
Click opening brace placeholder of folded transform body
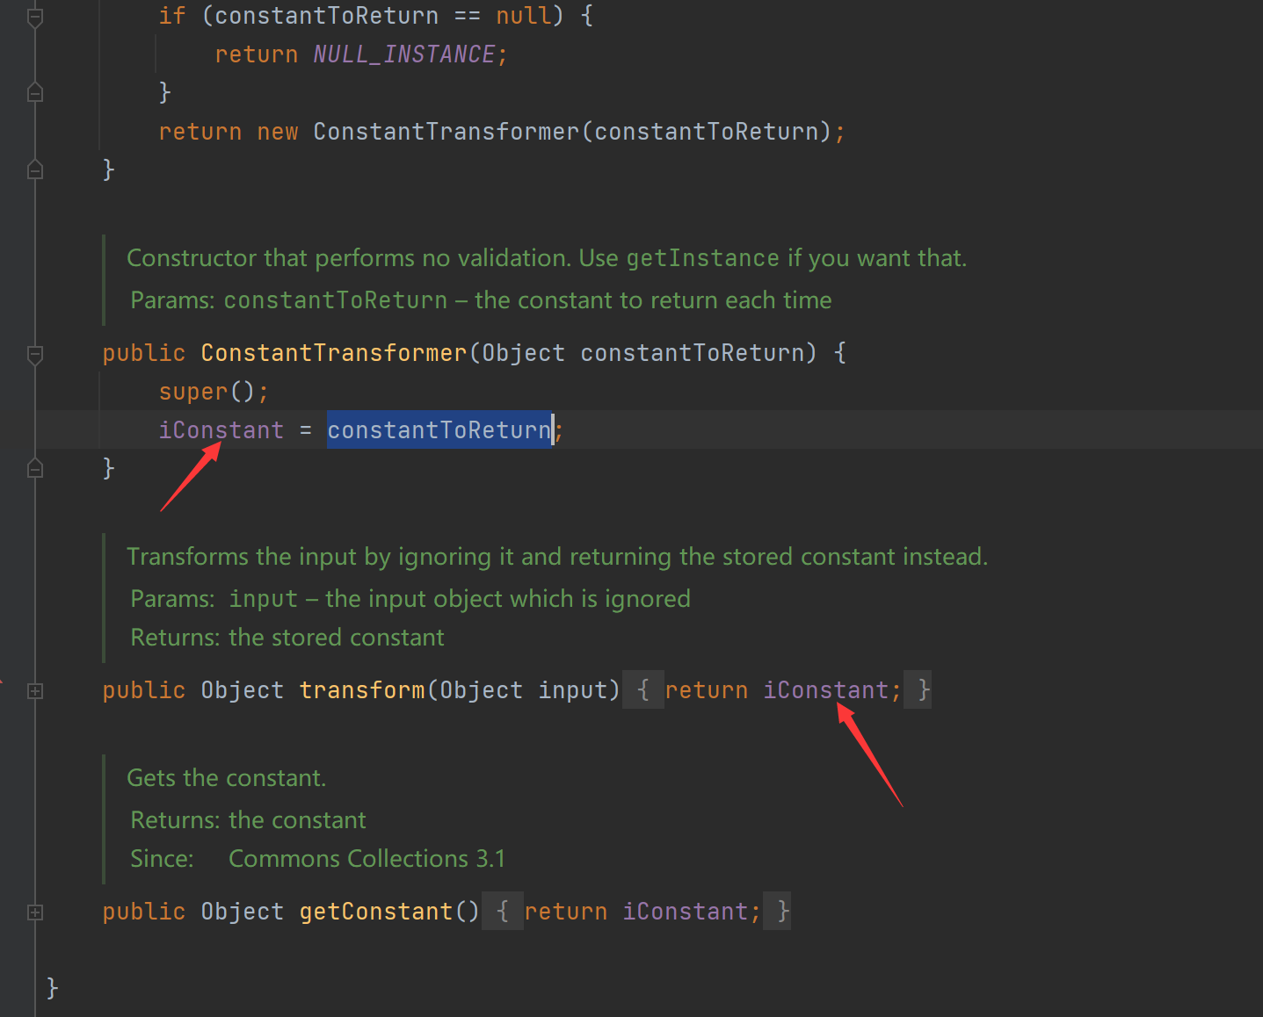642,690
